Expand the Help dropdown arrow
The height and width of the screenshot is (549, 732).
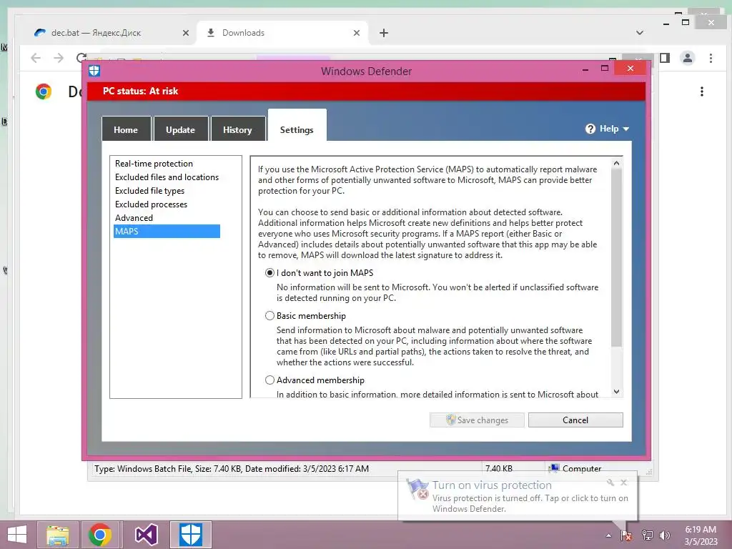pyautogui.click(x=626, y=129)
